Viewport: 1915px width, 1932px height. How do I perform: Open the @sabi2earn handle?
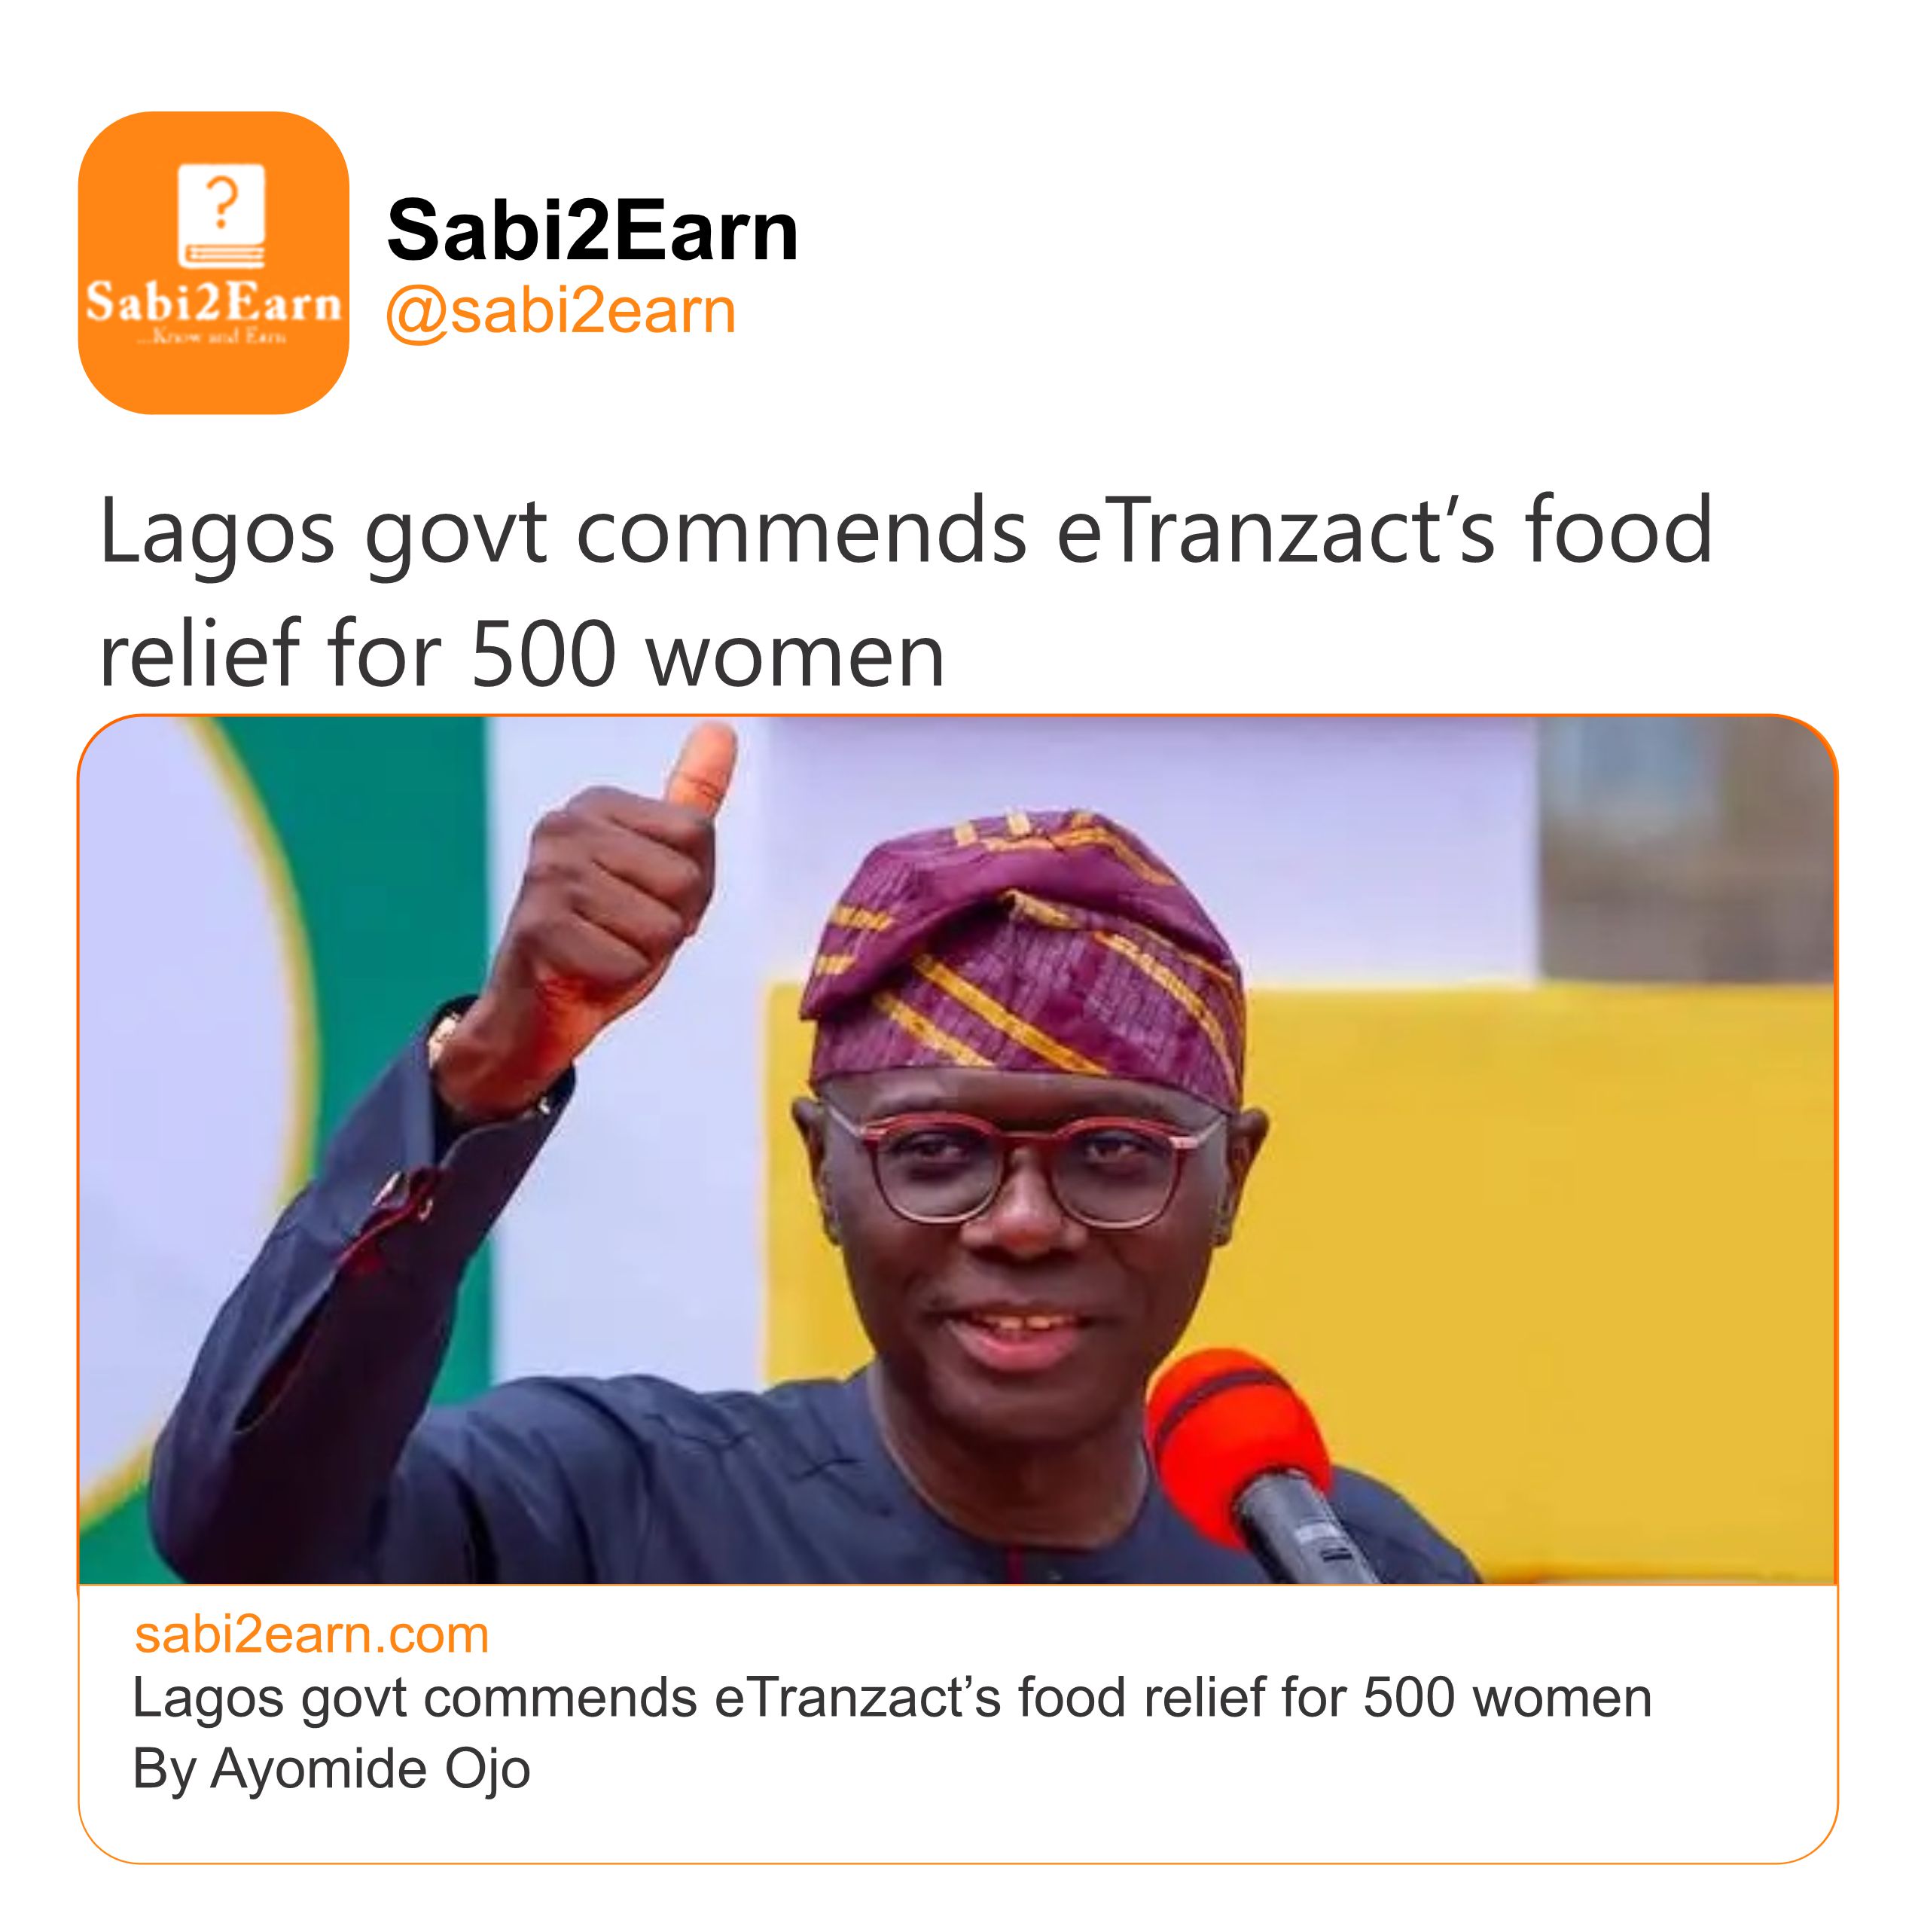(x=560, y=311)
